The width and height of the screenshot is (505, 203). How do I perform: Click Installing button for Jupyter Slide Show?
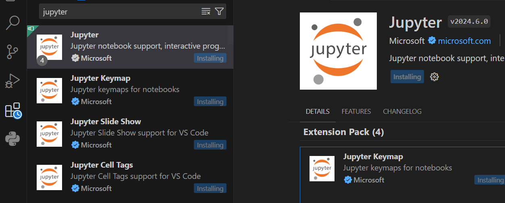coord(210,145)
